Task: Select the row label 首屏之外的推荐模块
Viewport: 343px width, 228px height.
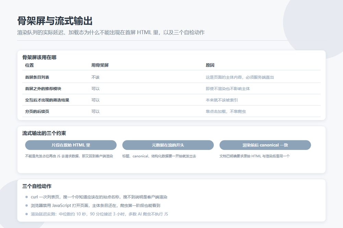Action: 43,89
